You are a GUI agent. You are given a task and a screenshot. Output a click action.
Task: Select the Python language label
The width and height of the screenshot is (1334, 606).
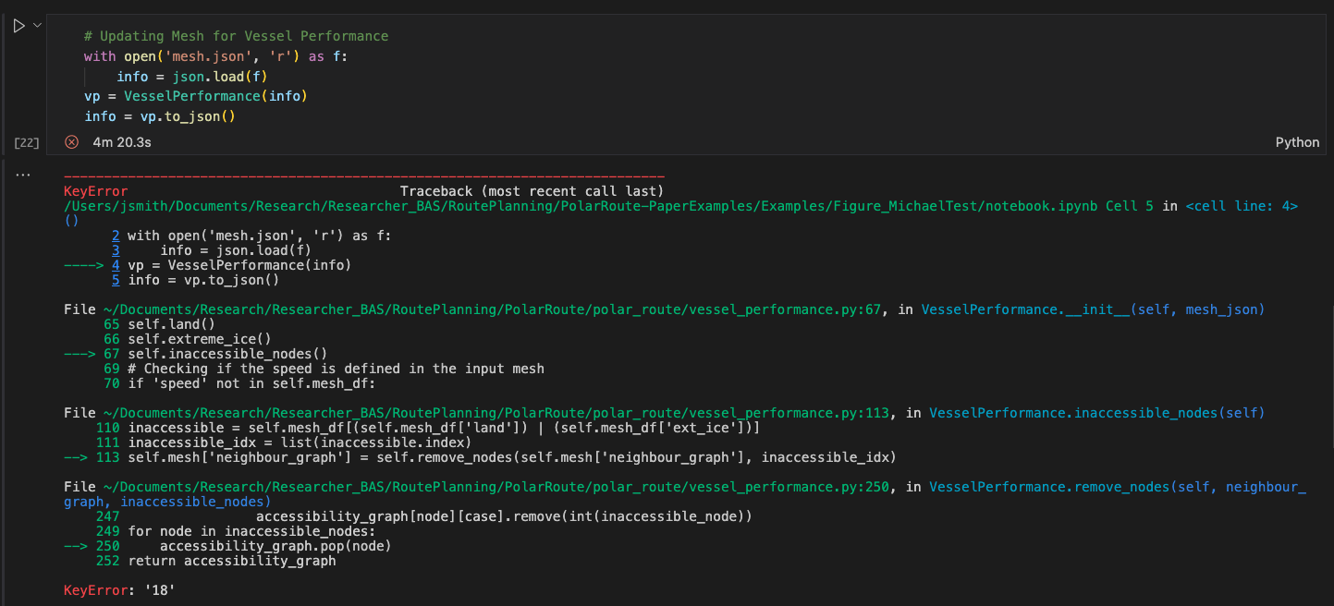click(1297, 141)
